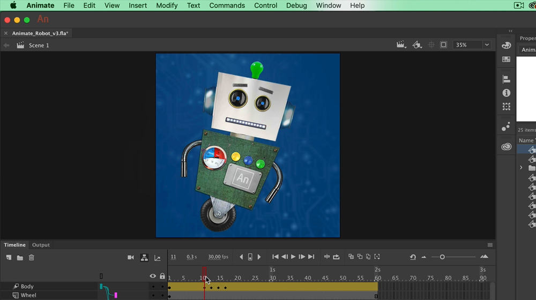Select the Body layer
Image resolution: width=536 pixels, height=300 pixels.
tap(27, 286)
